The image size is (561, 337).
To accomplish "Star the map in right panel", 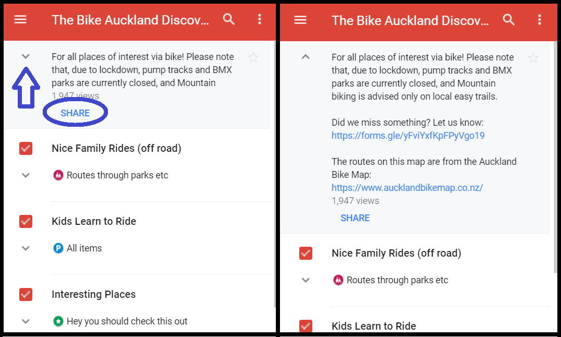I will (533, 58).
